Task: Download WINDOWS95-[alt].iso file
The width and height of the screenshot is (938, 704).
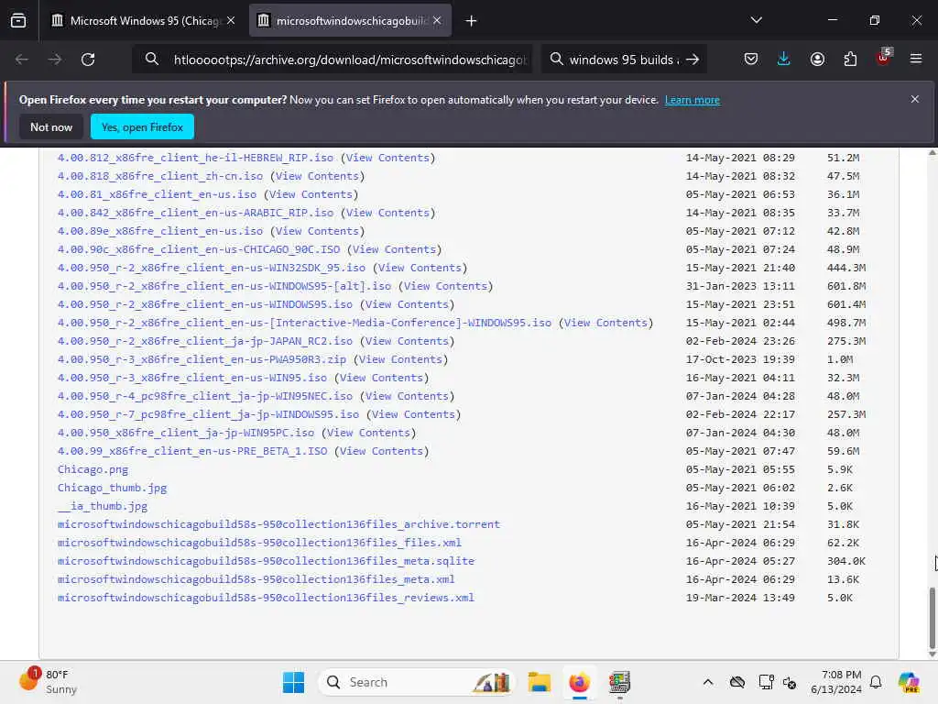Action: [224, 286]
